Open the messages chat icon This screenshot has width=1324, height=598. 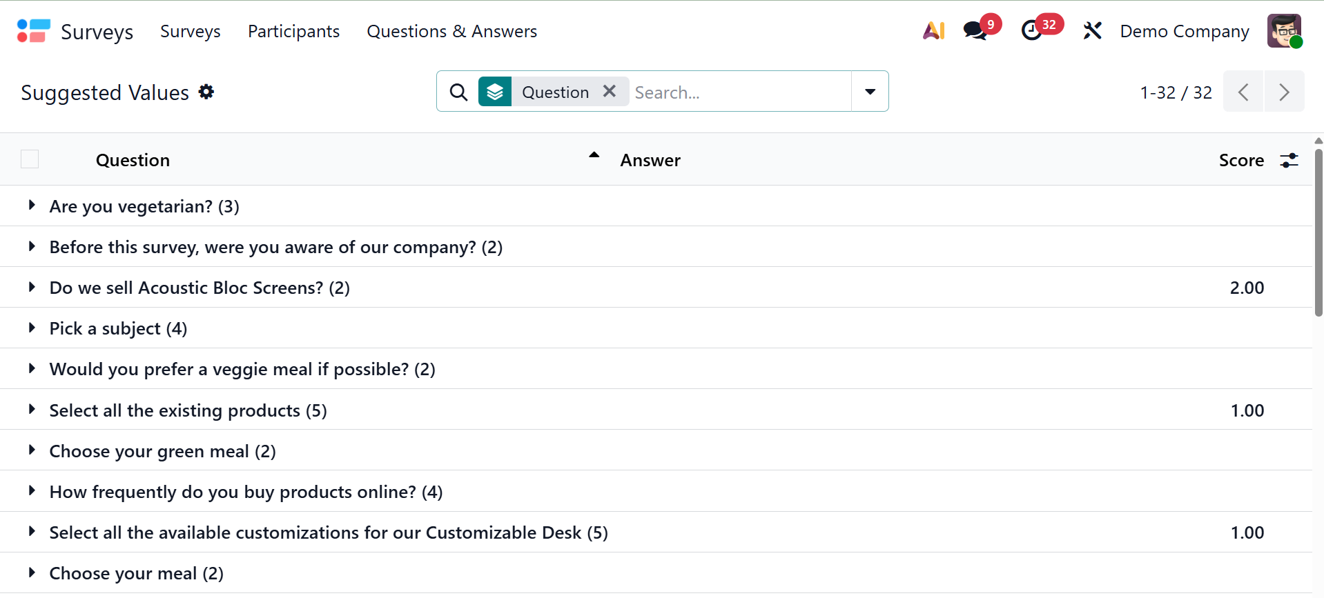coord(975,31)
